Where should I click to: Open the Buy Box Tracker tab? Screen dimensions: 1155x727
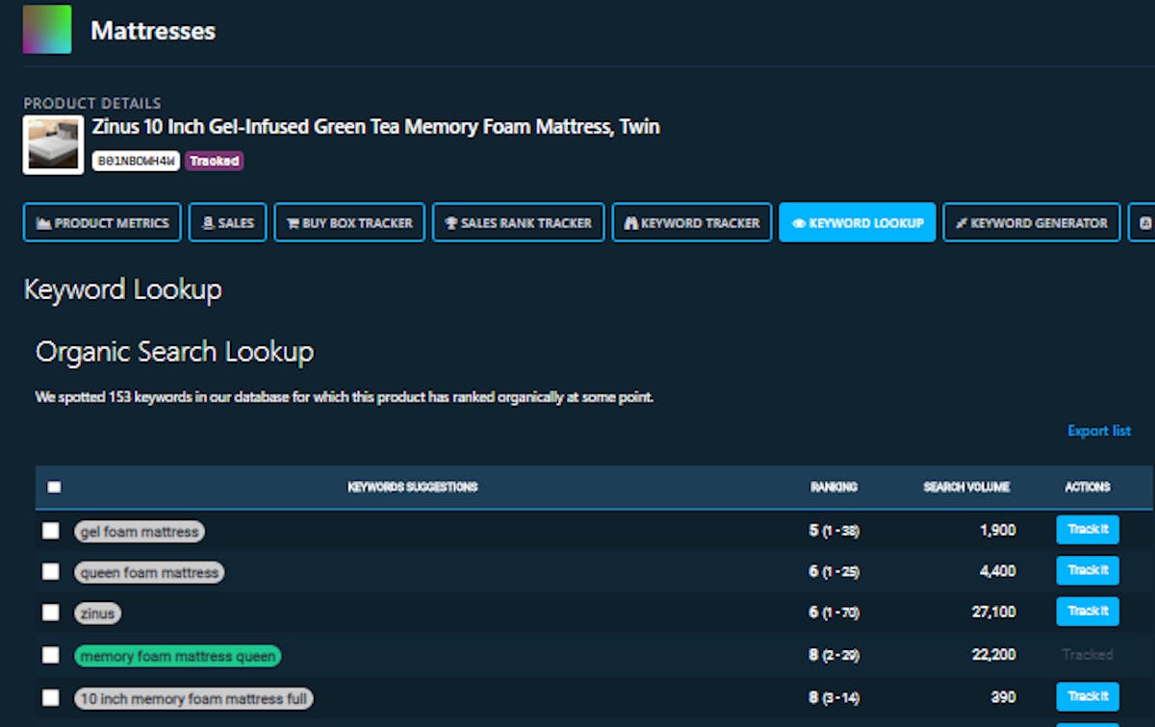pos(349,222)
